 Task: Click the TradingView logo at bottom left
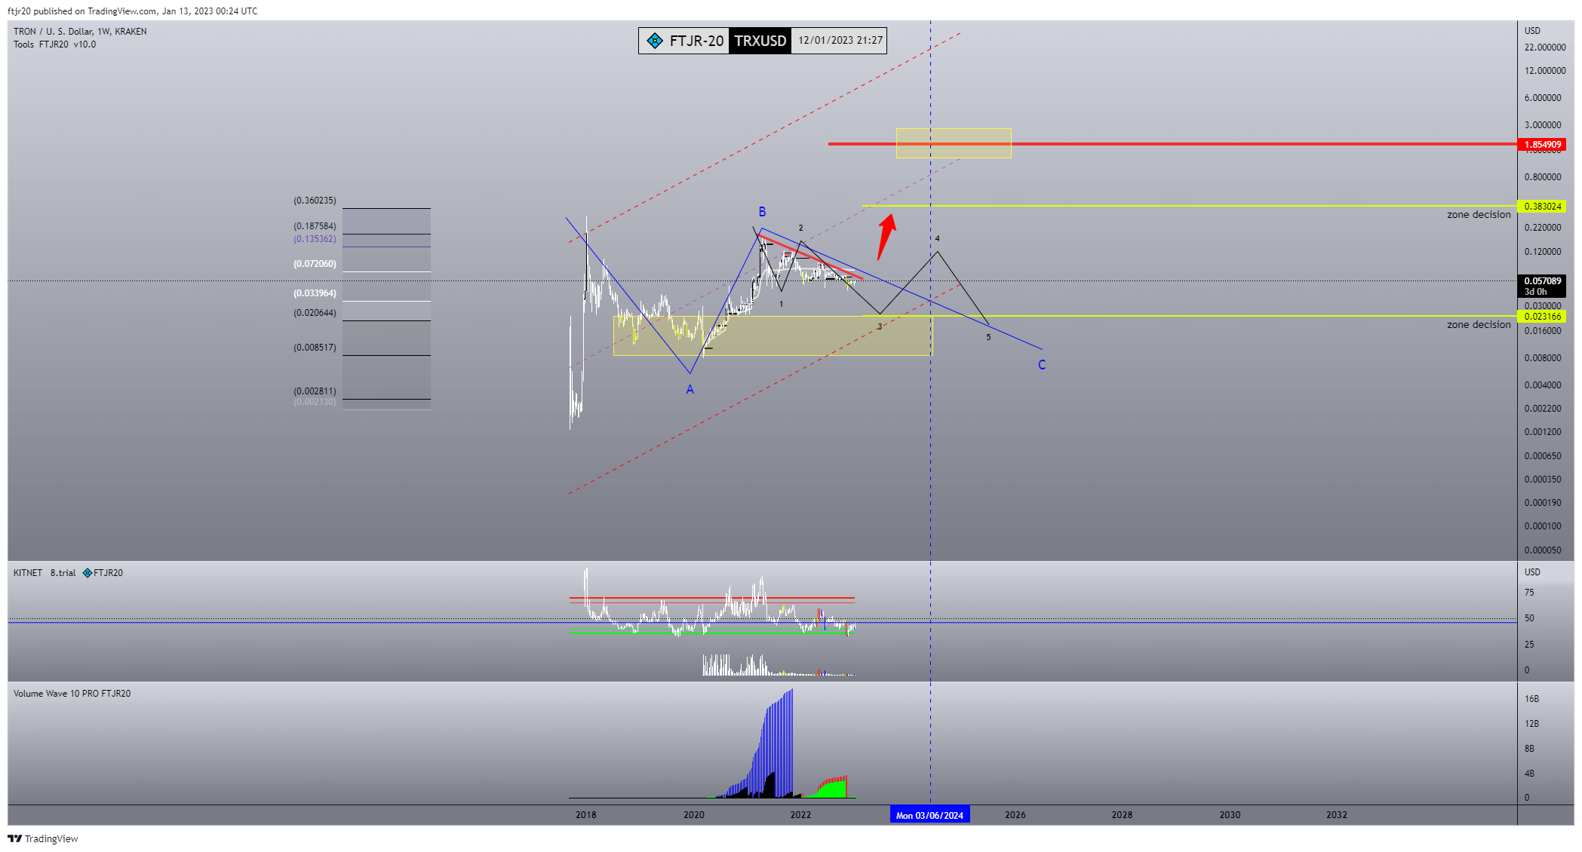[43, 838]
